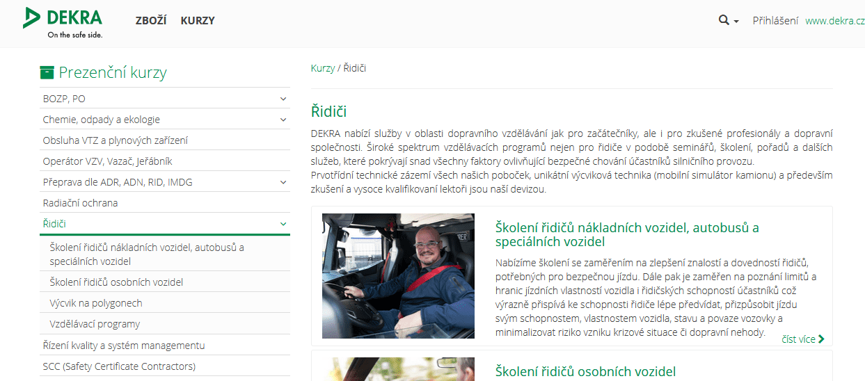Image resolution: width=865 pixels, height=381 pixels.
Task: Open Školení řidičů osobních vozidel card title
Action: (x=585, y=371)
